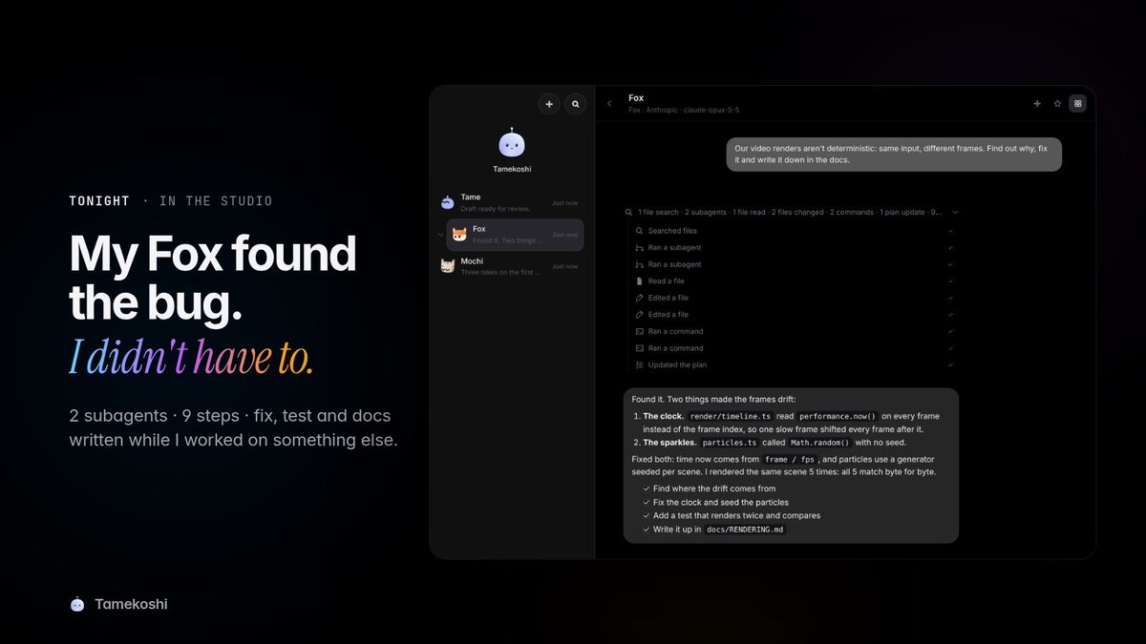Click the Searched files magnifier icon
The height and width of the screenshot is (644, 1146).
click(640, 231)
